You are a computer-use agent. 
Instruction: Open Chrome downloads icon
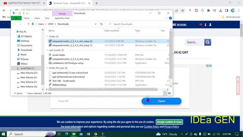click(221, 11)
